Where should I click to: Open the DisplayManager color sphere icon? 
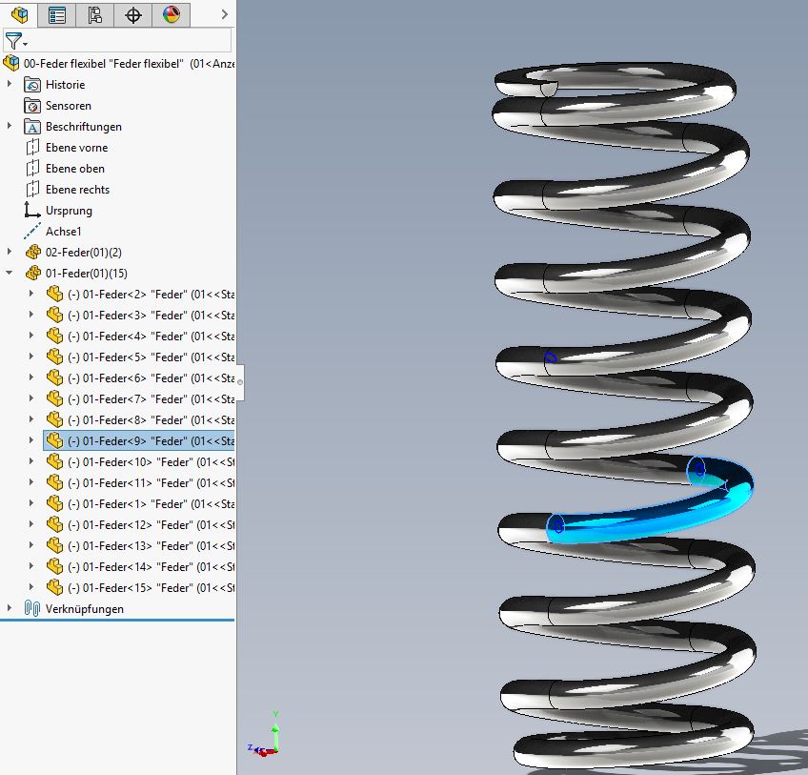pyautogui.click(x=171, y=14)
